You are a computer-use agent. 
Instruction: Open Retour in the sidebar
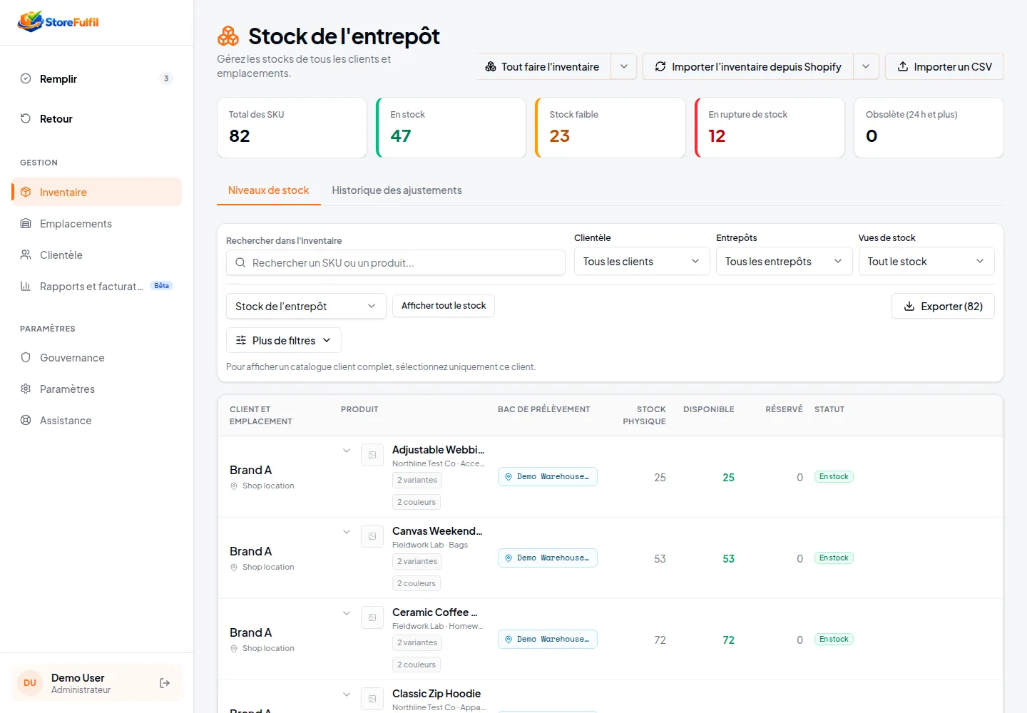click(96, 118)
